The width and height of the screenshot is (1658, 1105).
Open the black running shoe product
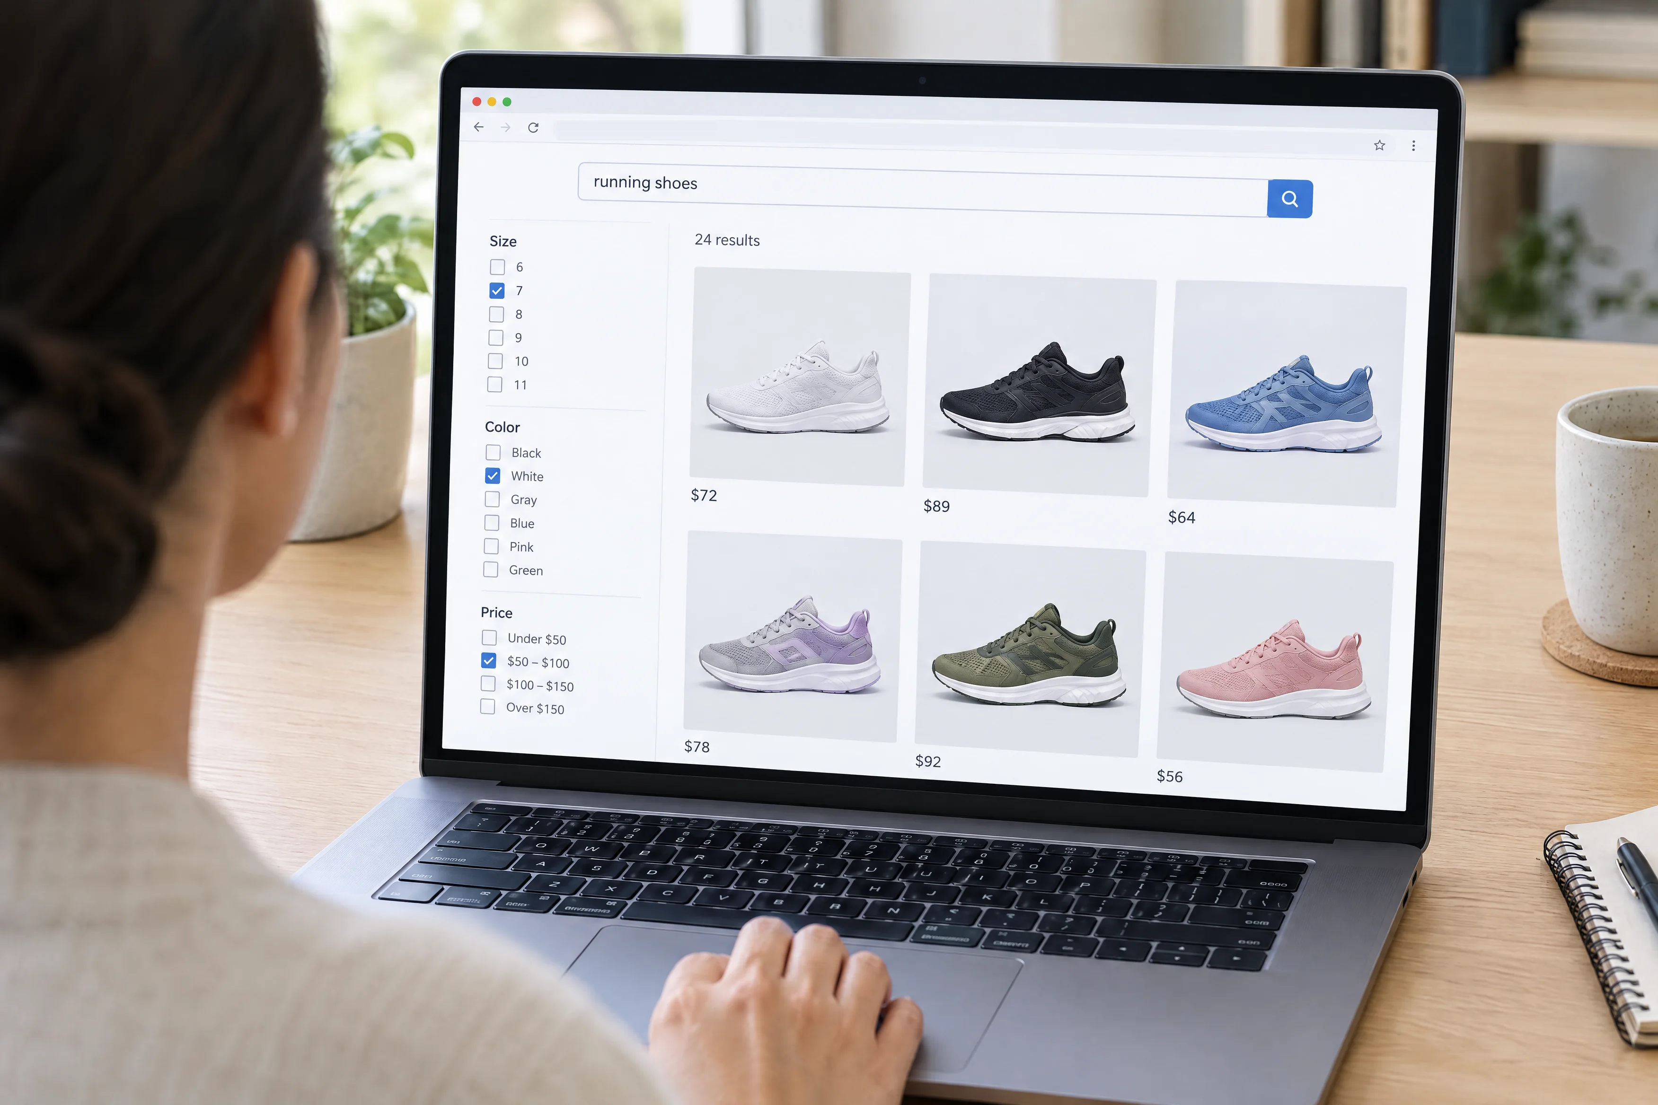point(1039,386)
